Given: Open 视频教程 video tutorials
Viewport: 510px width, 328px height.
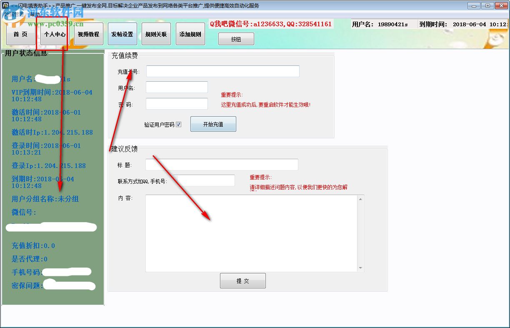Looking at the screenshot, I should click(88, 35).
